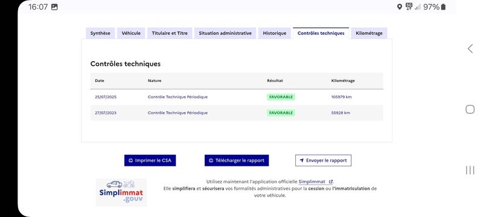
Task: Open the Titulaire et Titre tab
Action: [x=170, y=33]
